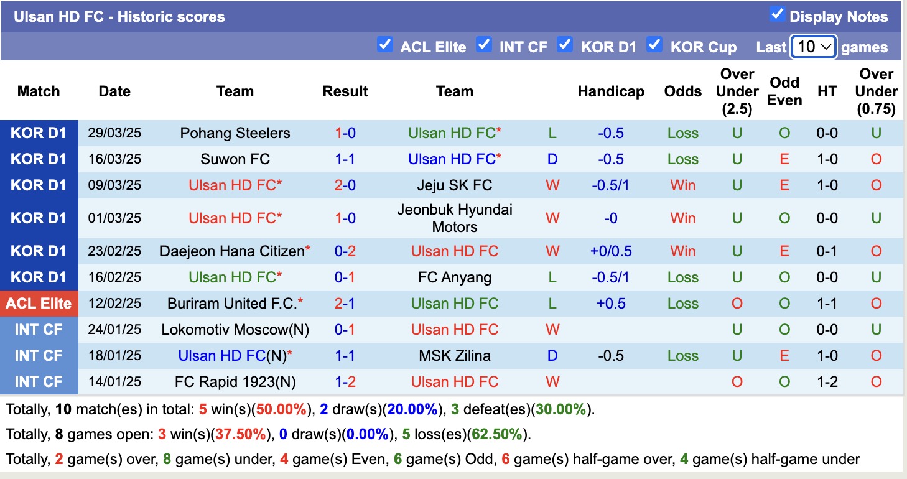Disable the Display Notes checkbox
The width and height of the screenshot is (907, 479).
click(x=777, y=14)
